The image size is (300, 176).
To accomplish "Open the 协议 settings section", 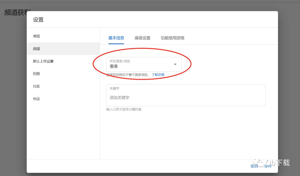I will click(36, 99).
